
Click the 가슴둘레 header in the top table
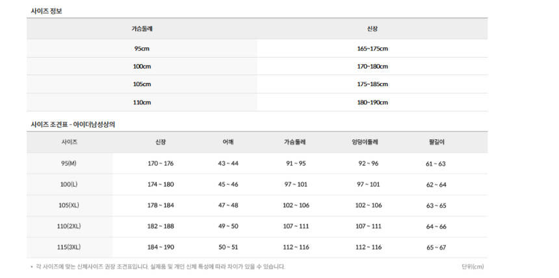[142, 29]
